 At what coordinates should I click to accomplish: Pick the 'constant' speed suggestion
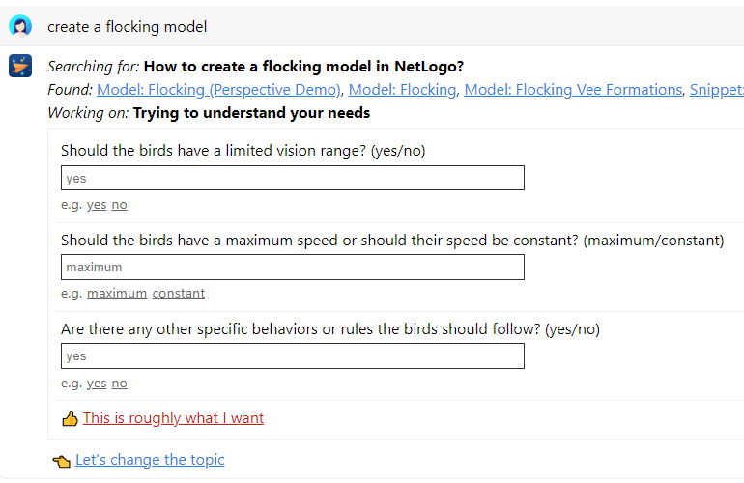tap(179, 294)
